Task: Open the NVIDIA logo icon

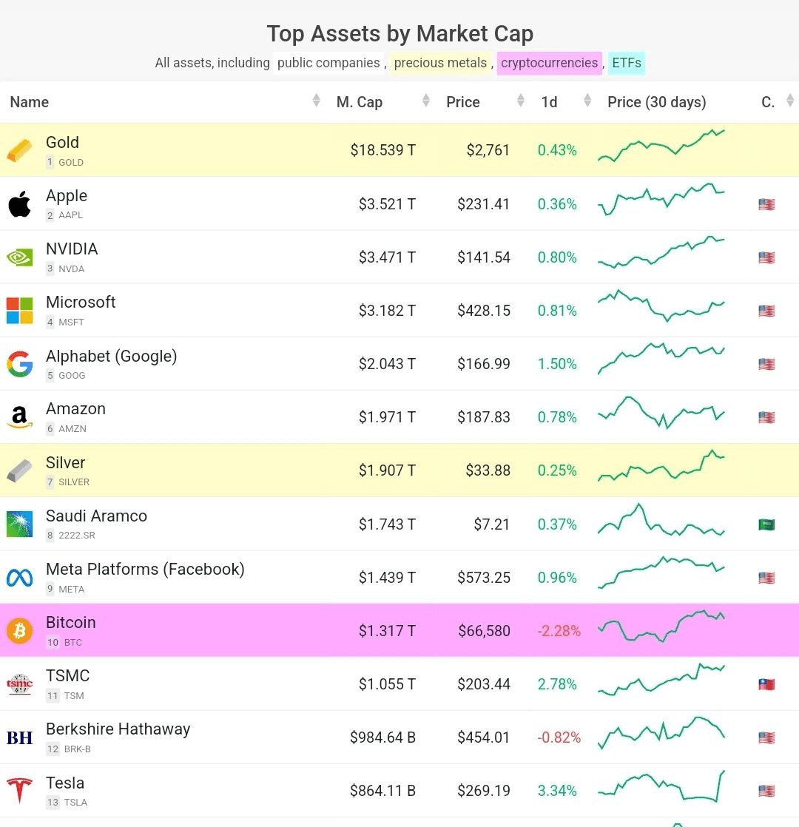Action: click(19, 257)
